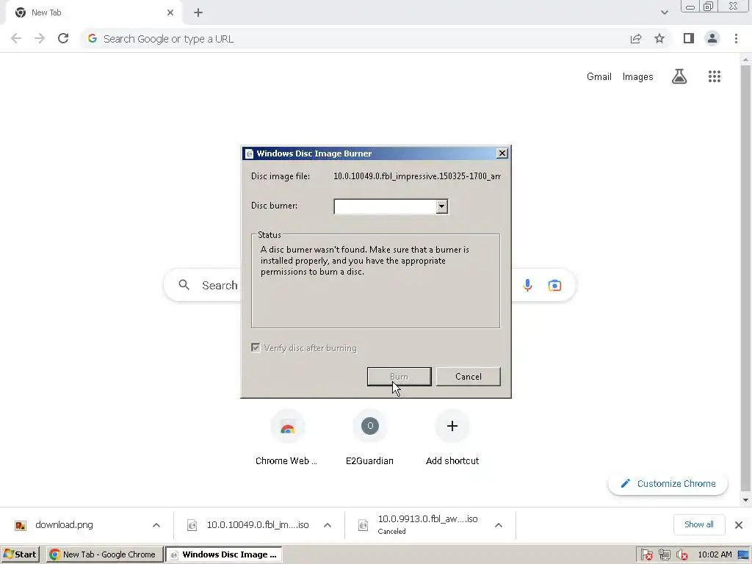Open Search Labs flask icon
Screen dimensions: 752x564
[x=679, y=76]
